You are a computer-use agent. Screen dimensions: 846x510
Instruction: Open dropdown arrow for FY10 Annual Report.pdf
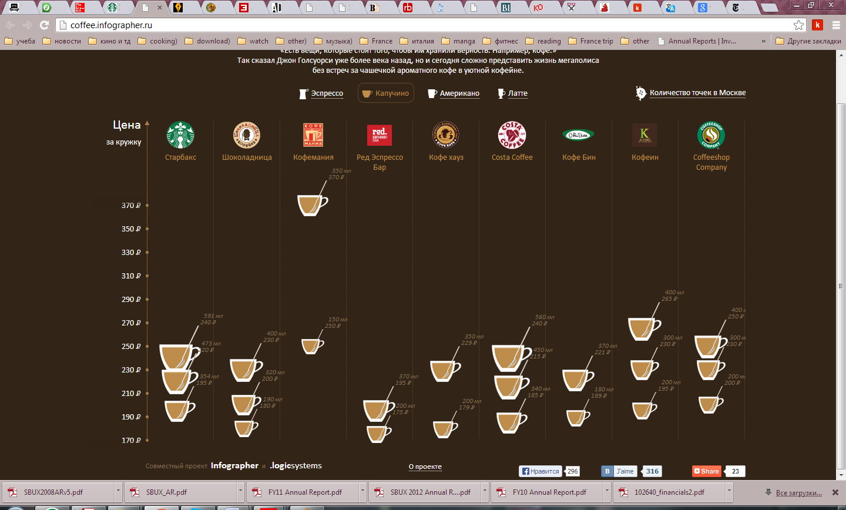tap(607, 492)
